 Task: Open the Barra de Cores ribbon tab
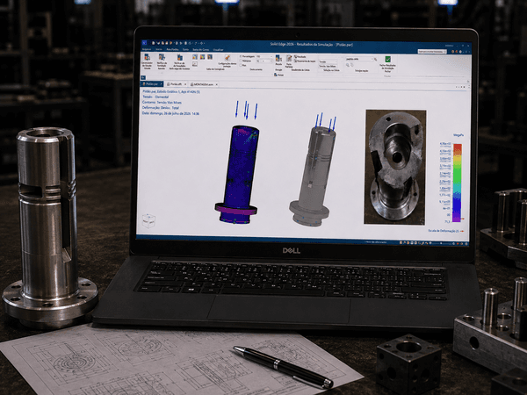201,50
